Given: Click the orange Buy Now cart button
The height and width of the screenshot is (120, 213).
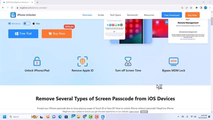Looking at the screenshot, I should (x=57, y=34).
